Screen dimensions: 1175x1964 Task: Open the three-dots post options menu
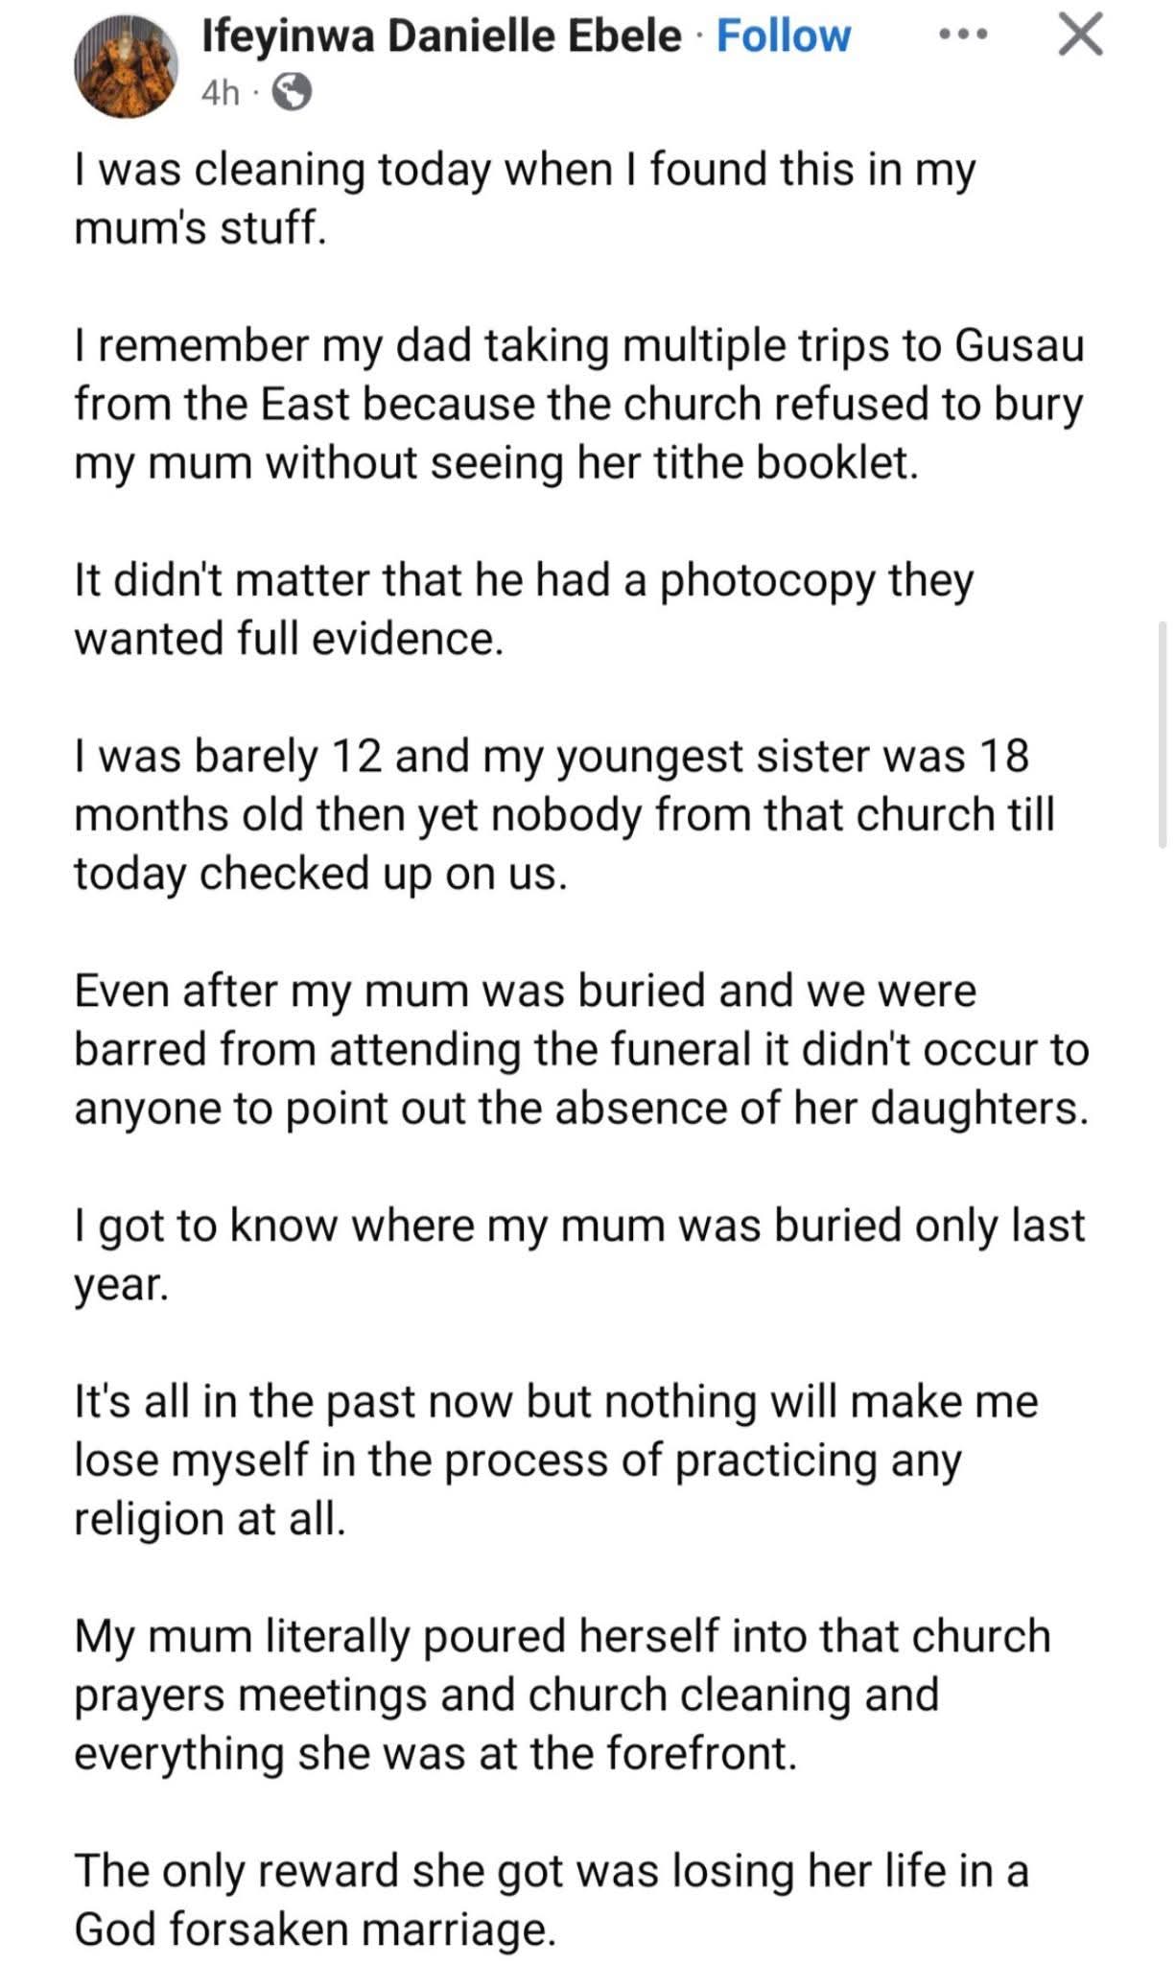tap(961, 35)
